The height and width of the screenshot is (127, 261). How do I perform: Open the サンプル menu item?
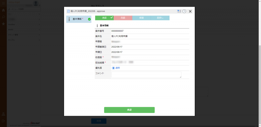(x=24, y=40)
